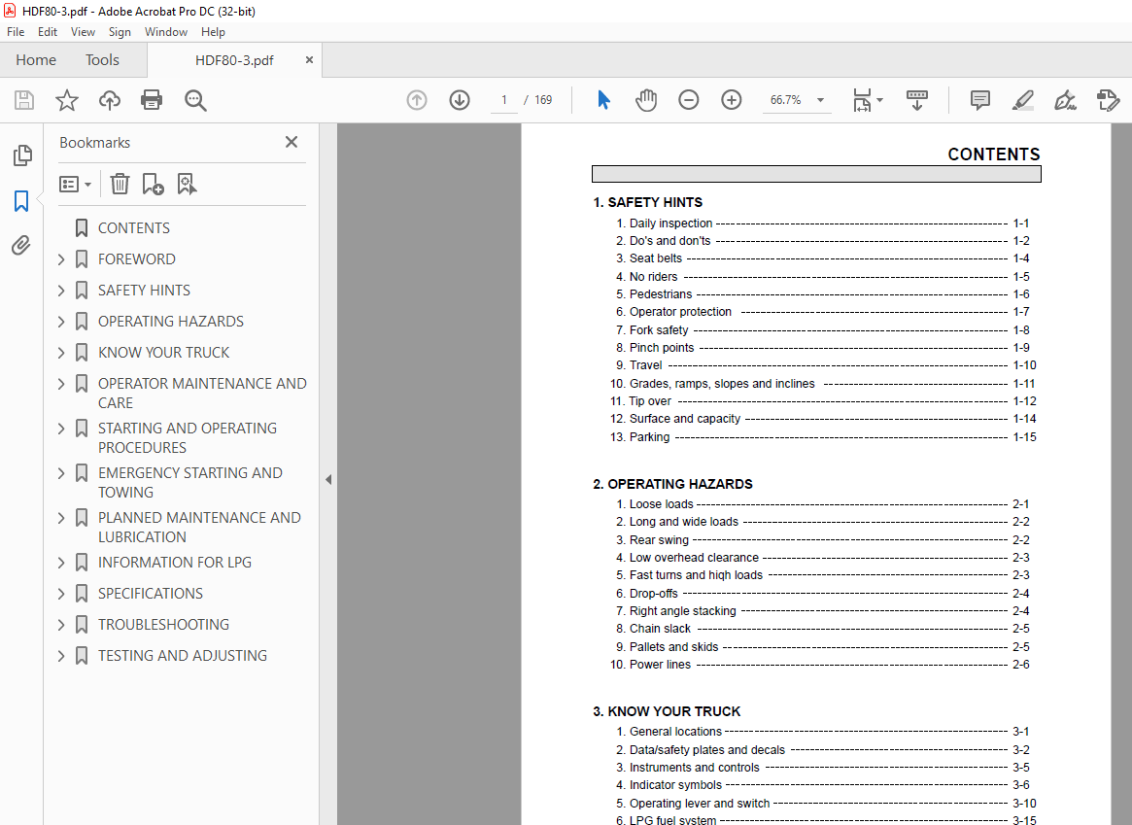The height and width of the screenshot is (825, 1132).
Task: Find current bookmark icon
Action: pos(187,184)
